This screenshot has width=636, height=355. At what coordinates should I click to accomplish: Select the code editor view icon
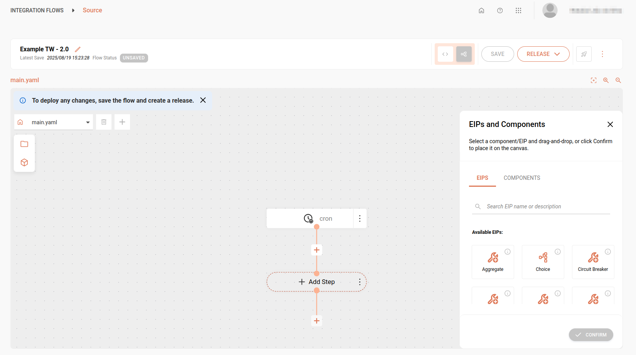pyautogui.click(x=445, y=54)
